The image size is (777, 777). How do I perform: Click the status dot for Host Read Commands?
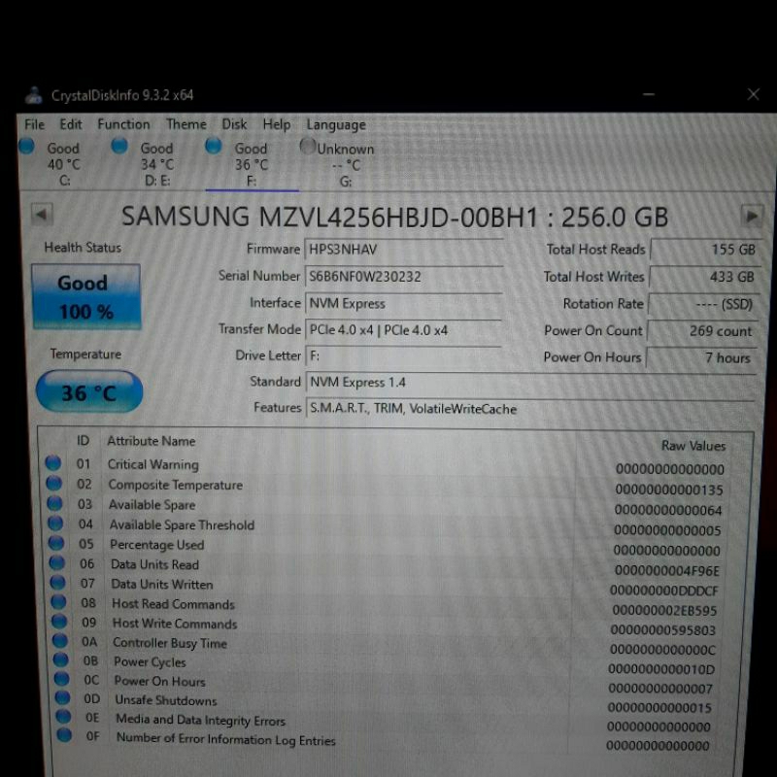pos(58,602)
